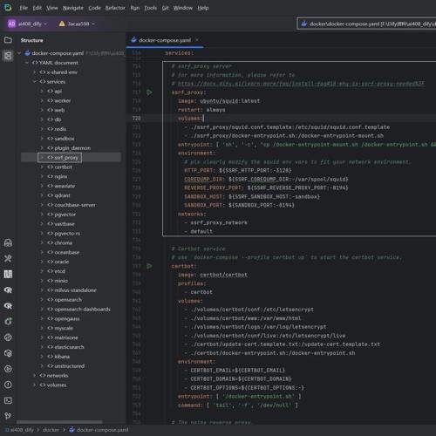Screen dimensions: 436x436
Task: Click the 'Structure' panel title
Action: [31, 40]
